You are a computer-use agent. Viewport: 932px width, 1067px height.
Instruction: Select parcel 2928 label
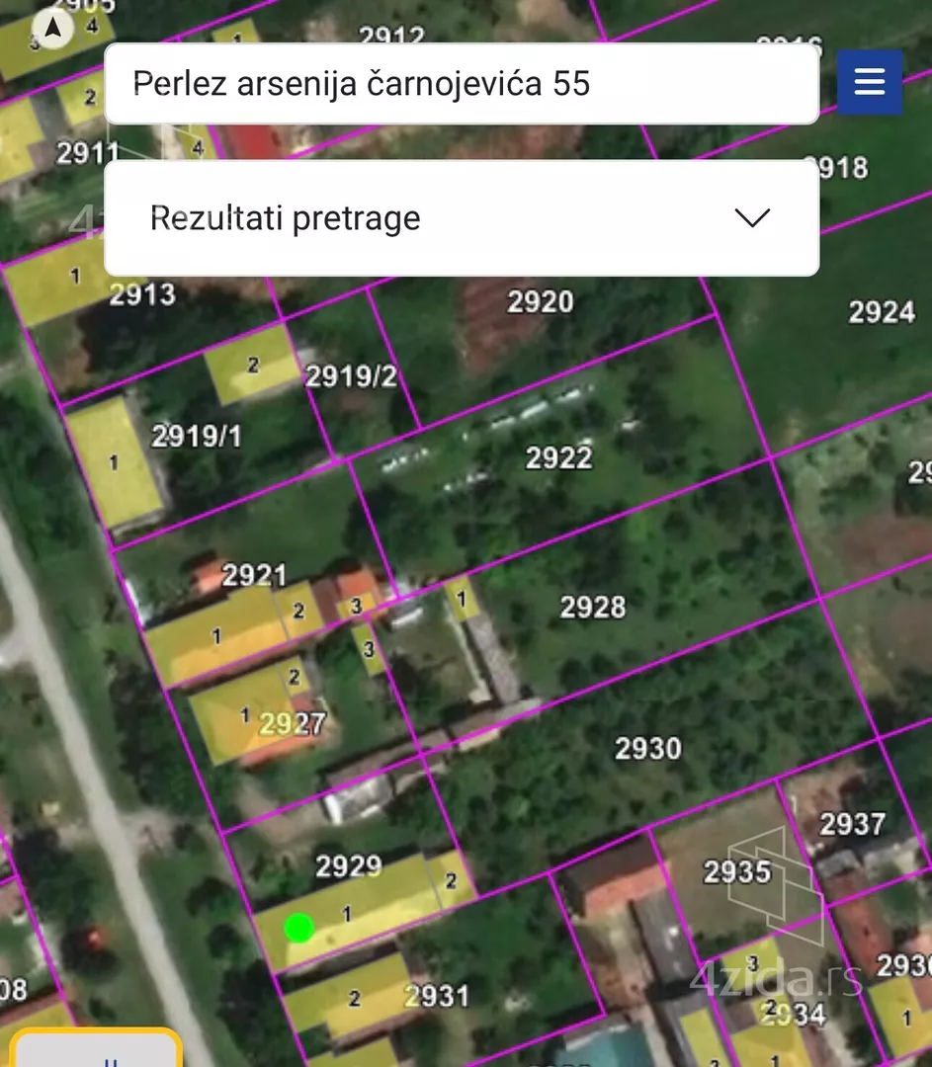click(x=593, y=607)
